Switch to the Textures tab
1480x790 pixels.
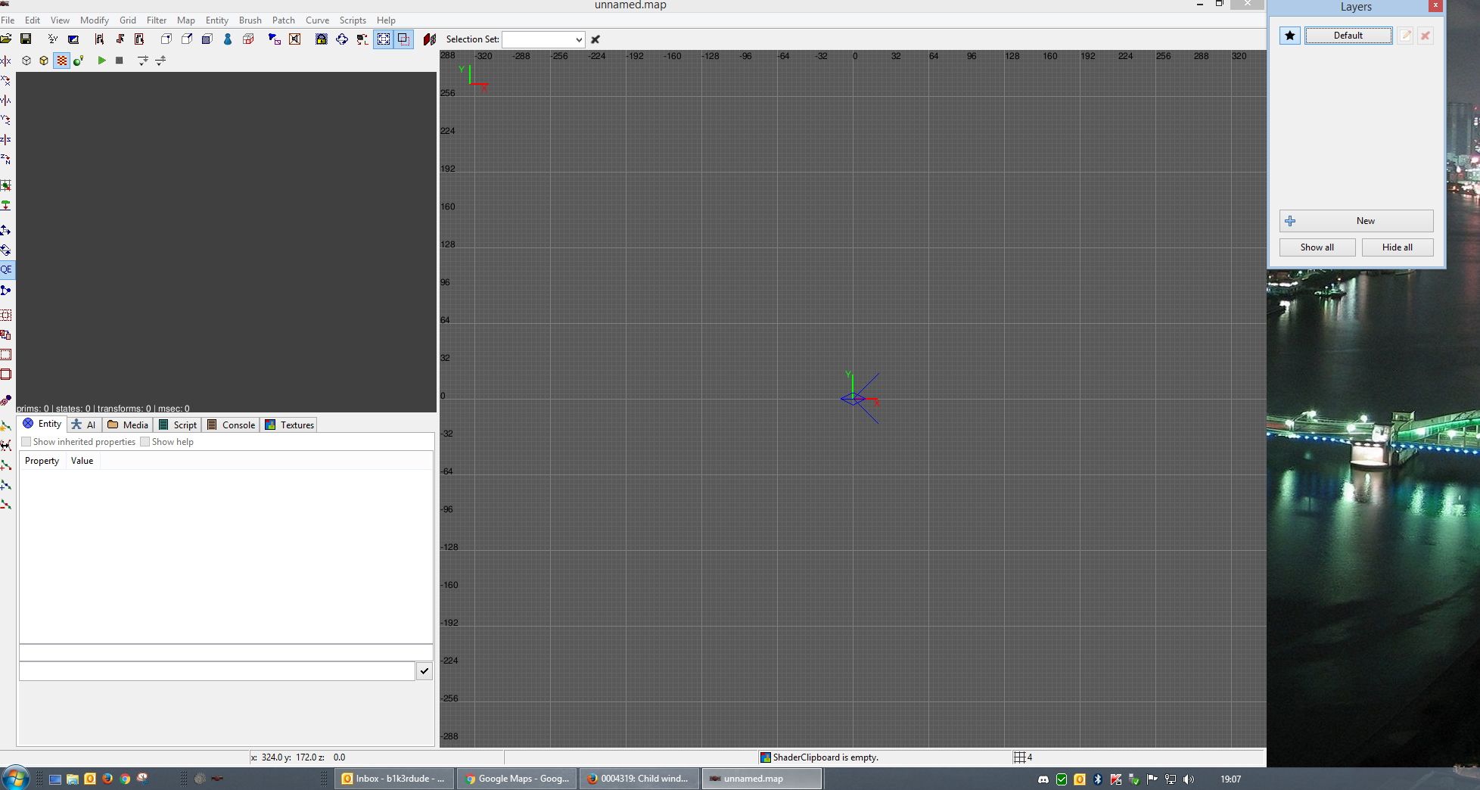coord(289,425)
